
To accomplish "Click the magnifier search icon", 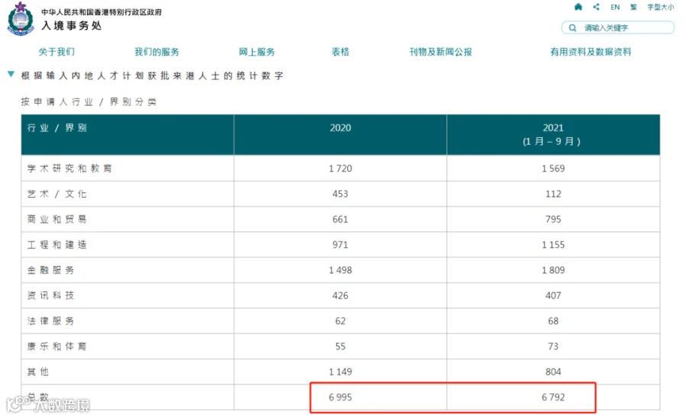I will coord(572,27).
